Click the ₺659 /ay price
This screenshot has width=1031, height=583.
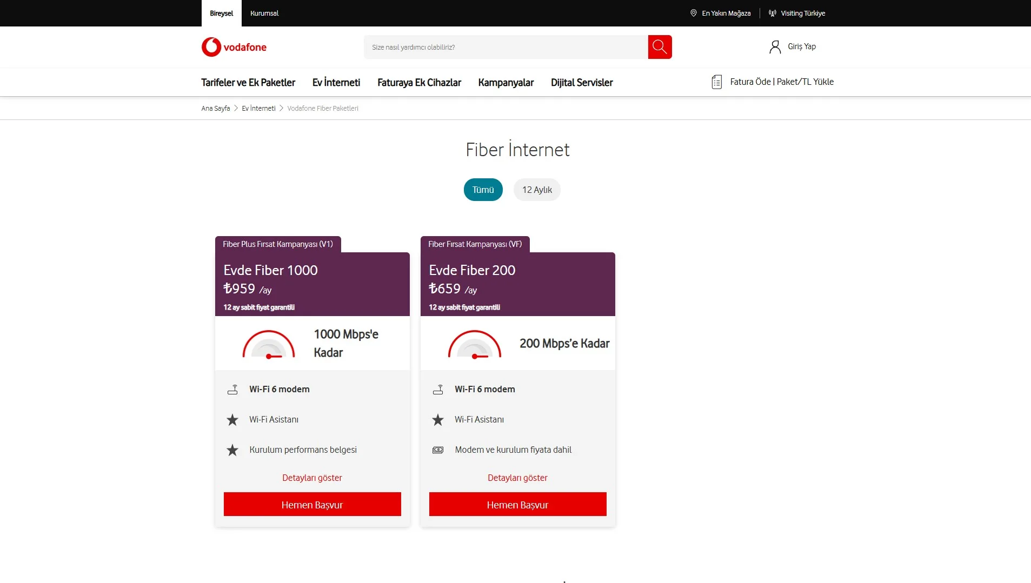453,289
